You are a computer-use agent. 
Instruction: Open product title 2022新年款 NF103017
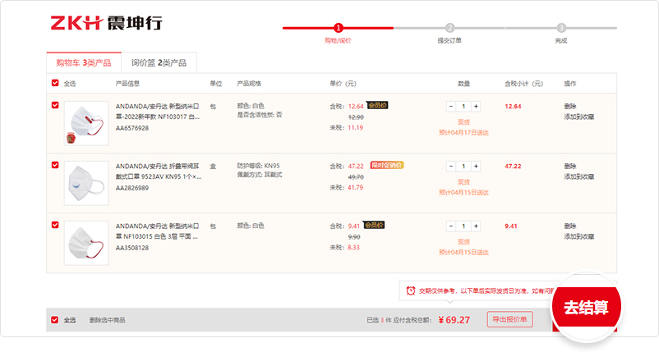[x=158, y=112]
